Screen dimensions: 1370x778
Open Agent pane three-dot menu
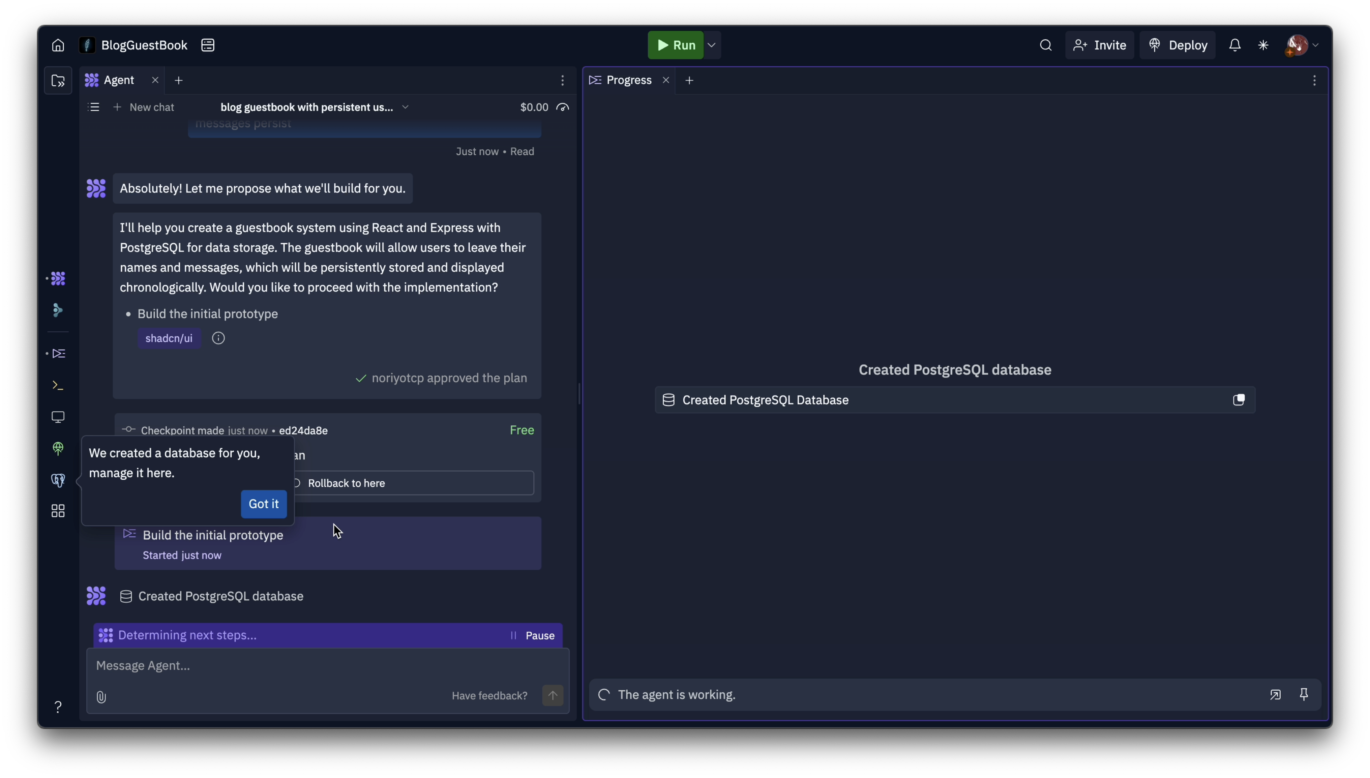point(562,81)
